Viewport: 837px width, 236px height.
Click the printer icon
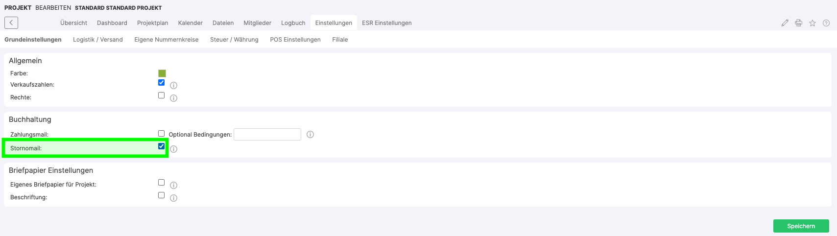(x=798, y=23)
